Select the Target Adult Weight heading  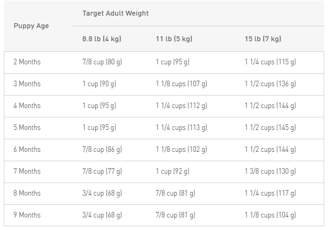pyautogui.click(x=115, y=13)
